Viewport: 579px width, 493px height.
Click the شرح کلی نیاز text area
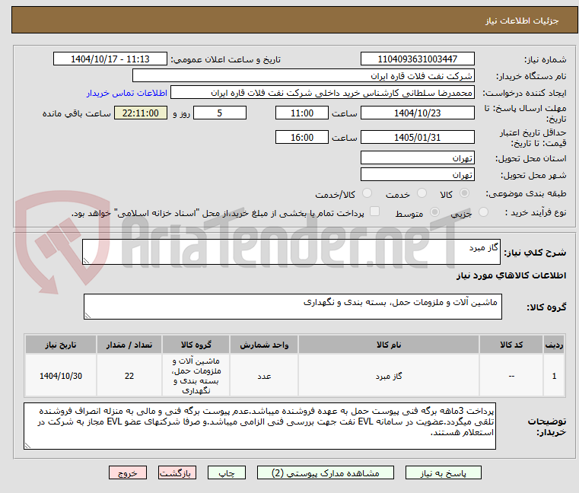(x=291, y=252)
